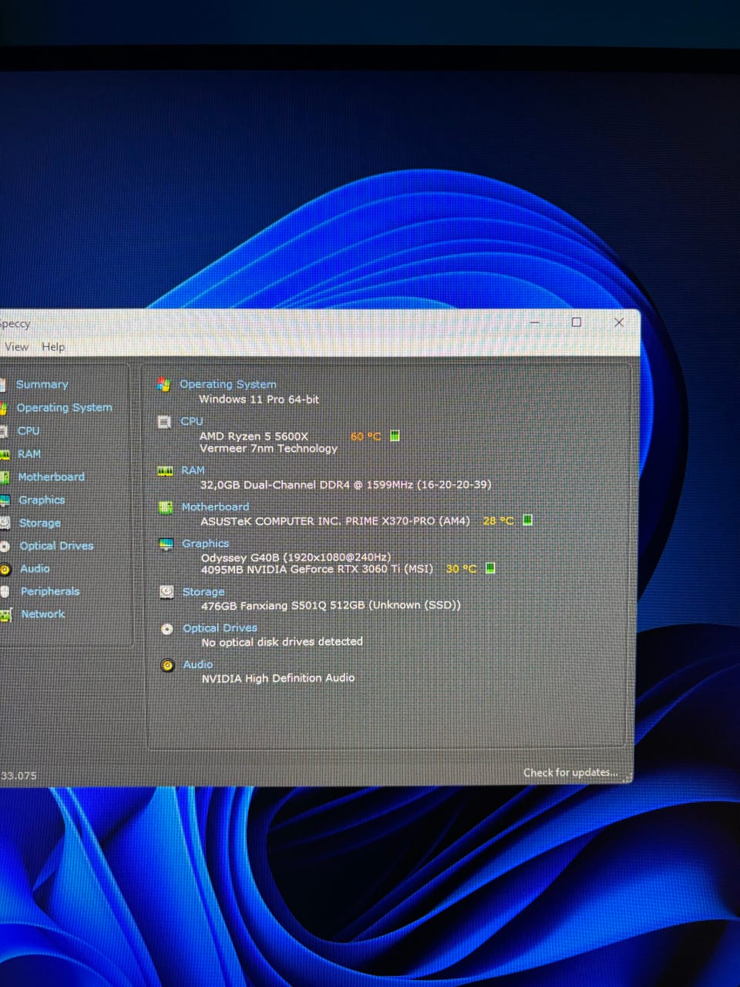740x987 pixels.
Task: Click the RAM module icon in summary
Action: (x=165, y=470)
